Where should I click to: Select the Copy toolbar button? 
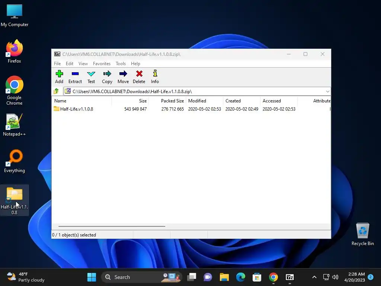(107, 77)
